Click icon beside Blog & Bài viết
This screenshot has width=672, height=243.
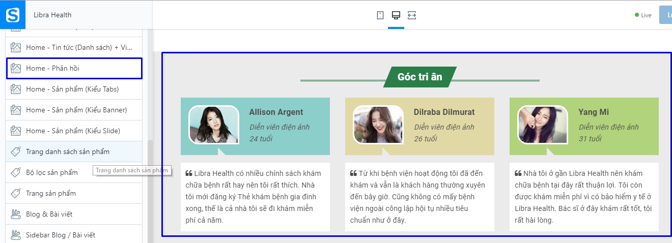pyautogui.click(x=16, y=214)
